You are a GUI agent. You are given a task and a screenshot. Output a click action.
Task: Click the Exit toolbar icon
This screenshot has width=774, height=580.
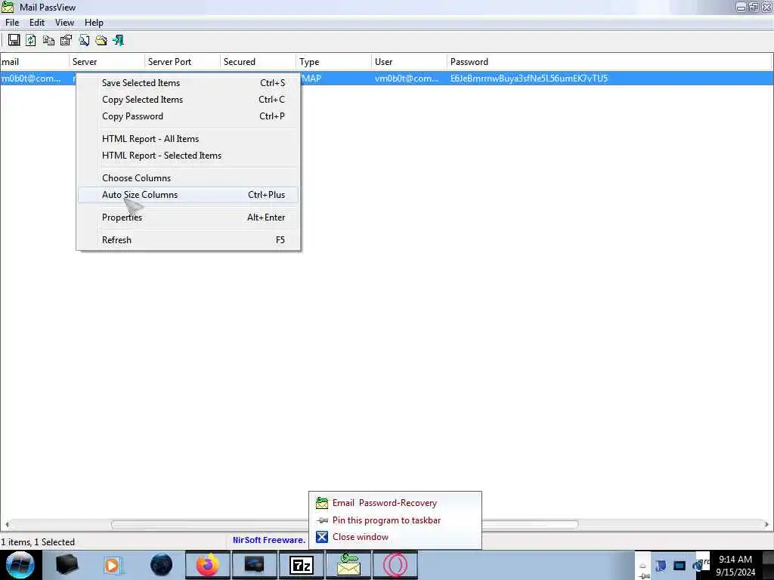[x=119, y=40]
